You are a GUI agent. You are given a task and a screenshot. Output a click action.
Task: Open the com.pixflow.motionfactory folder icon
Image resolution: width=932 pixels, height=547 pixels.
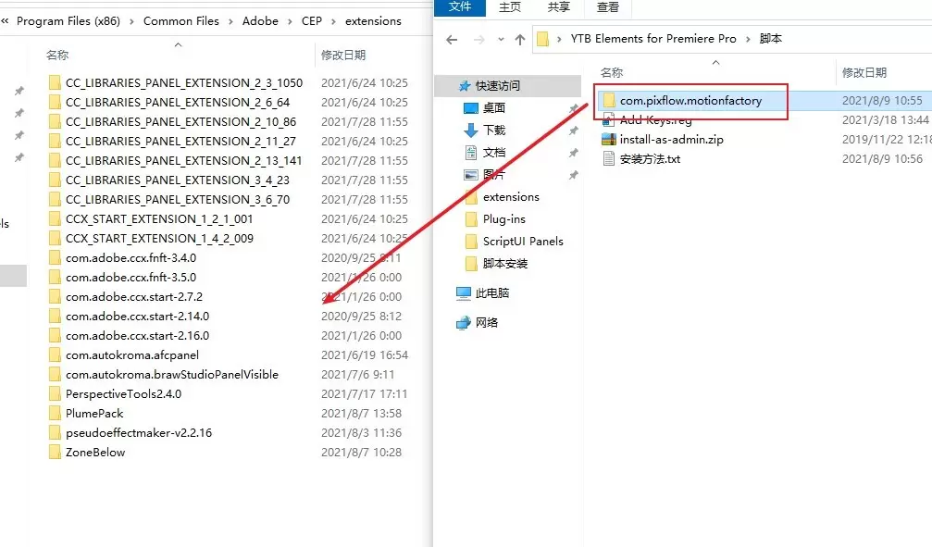point(609,101)
